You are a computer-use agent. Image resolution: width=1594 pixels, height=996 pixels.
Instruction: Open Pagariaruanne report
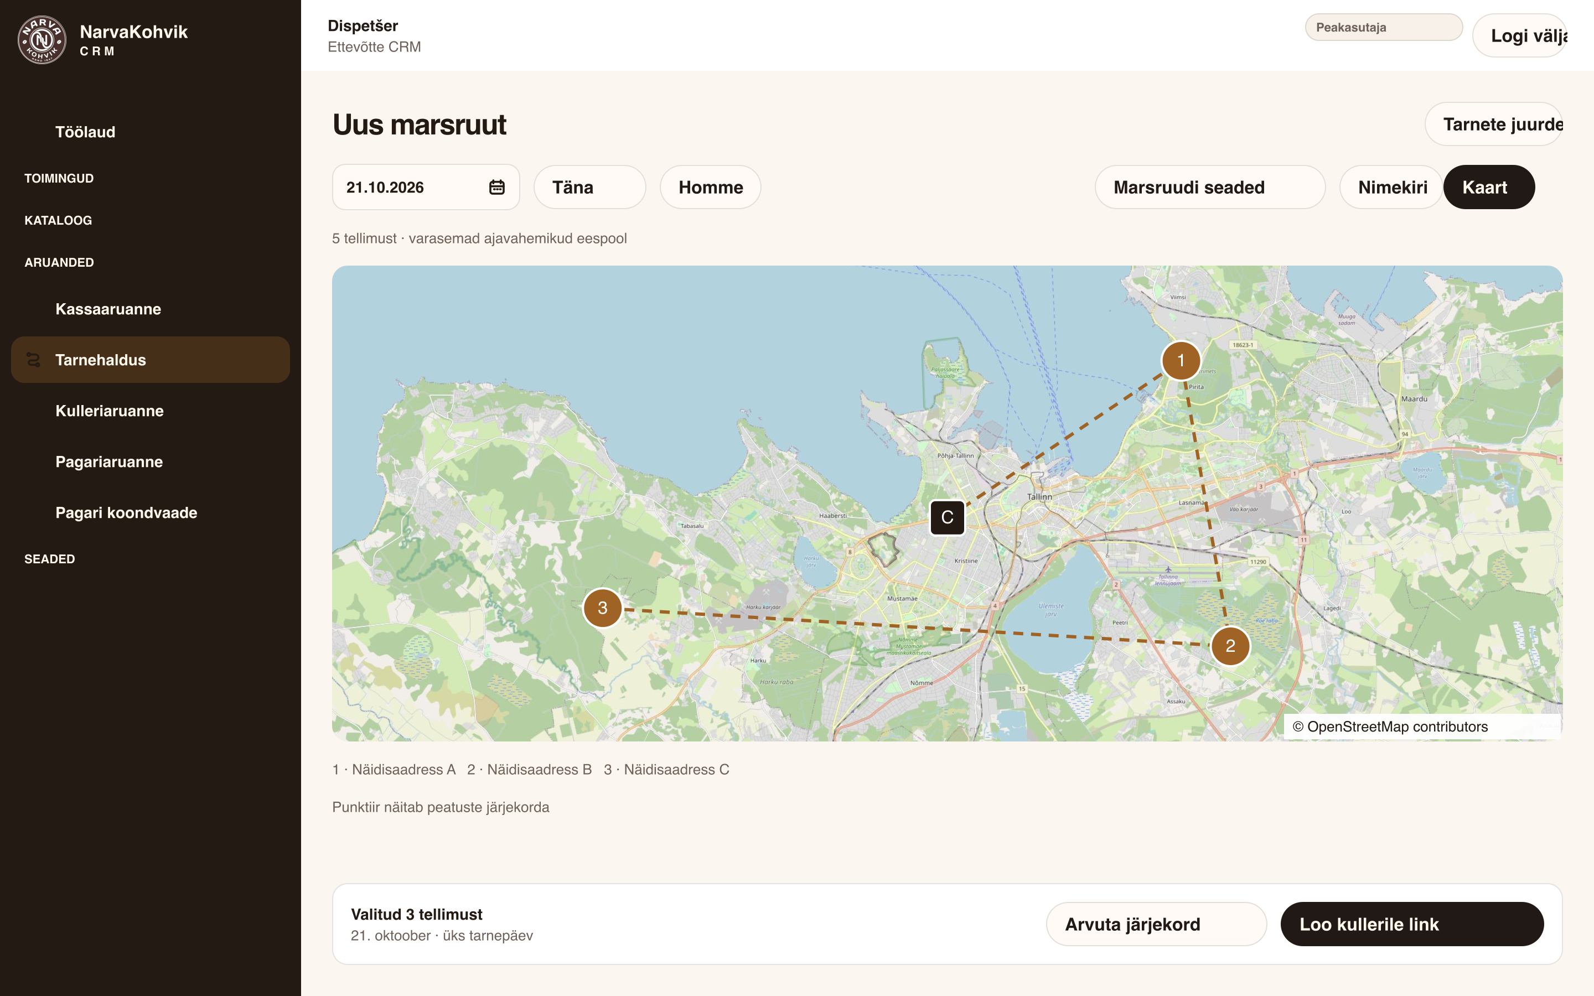point(150,462)
